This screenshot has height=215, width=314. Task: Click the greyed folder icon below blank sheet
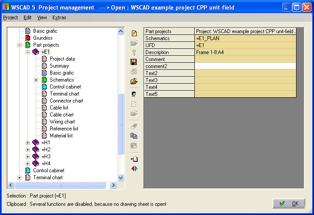134,113
